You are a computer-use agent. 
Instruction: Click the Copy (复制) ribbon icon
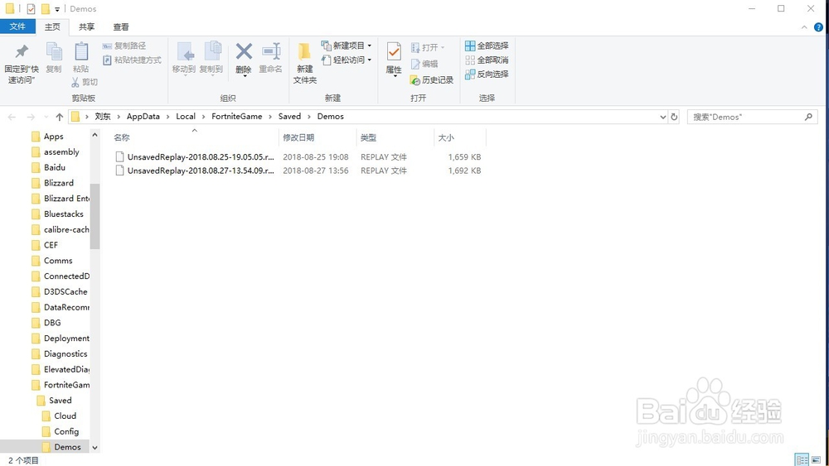click(54, 51)
